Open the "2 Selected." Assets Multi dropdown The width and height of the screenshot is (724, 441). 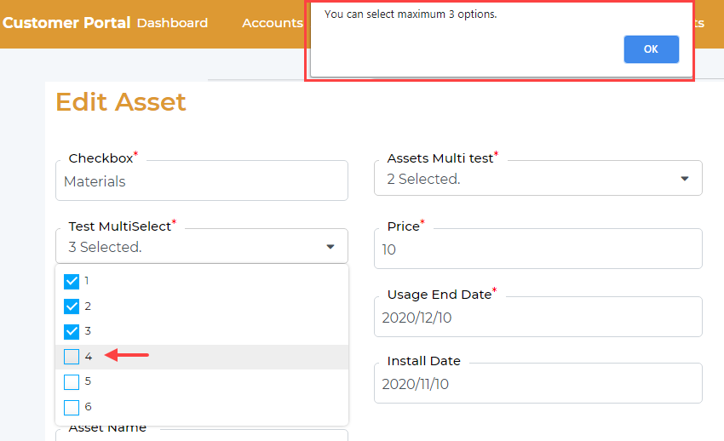click(x=528, y=179)
